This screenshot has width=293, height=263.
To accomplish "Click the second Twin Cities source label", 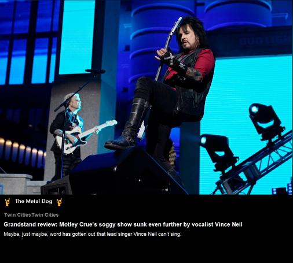I will point(45,215).
